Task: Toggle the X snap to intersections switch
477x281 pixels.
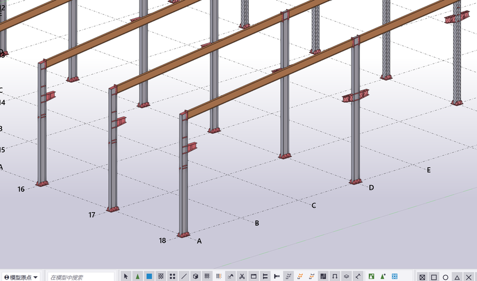Action: click(469, 277)
